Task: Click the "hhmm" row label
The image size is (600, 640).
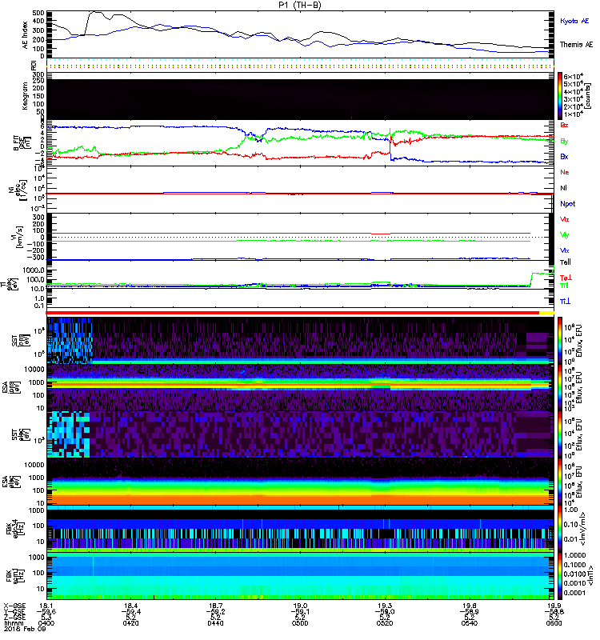Action: [x=13, y=623]
